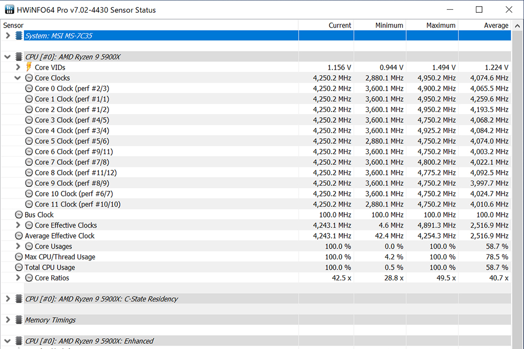Click the CPU chip icon for Ryzen 9 5900X
The height and width of the screenshot is (349, 524).
click(19, 57)
